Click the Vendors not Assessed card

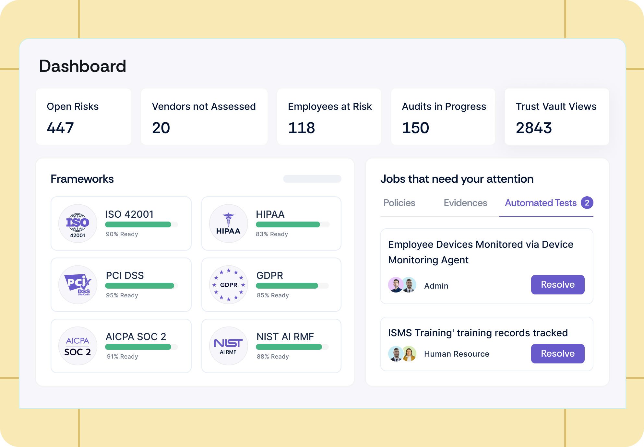(204, 117)
